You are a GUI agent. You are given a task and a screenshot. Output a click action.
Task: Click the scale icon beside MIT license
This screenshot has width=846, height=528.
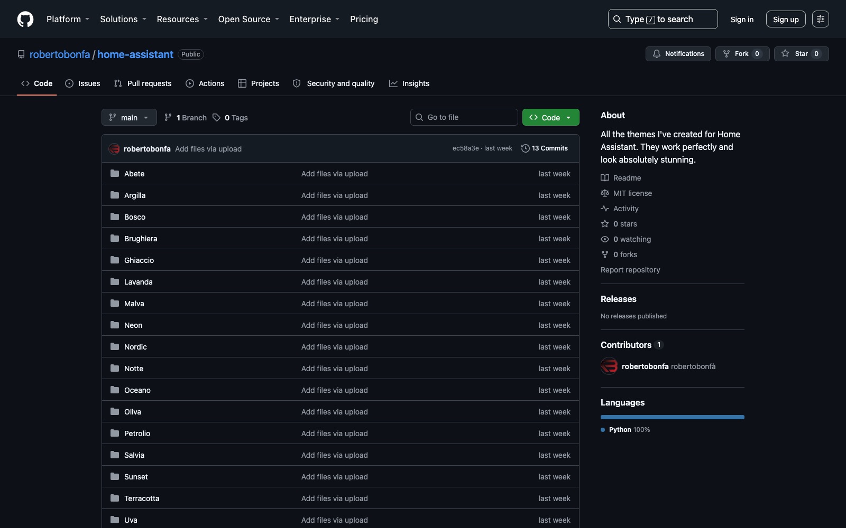tap(605, 193)
